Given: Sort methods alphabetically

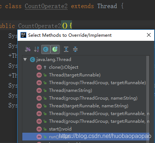Looking at the screenshot, I should 37,49.
